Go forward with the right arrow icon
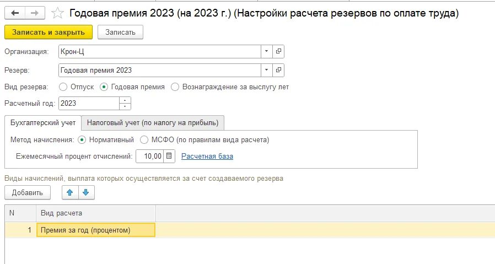Screen dimensions: 495x264 tap(35, 13)
